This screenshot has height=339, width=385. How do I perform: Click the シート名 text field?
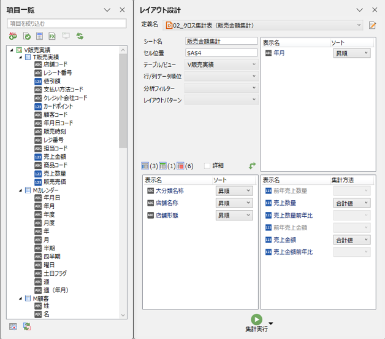tap(221, 41)
